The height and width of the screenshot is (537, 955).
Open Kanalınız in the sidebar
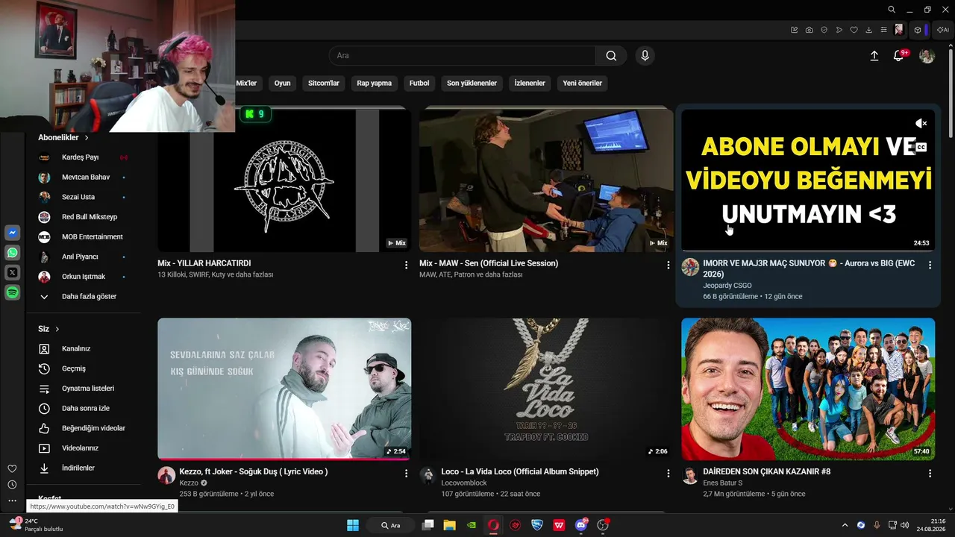[x=82, y=349]
